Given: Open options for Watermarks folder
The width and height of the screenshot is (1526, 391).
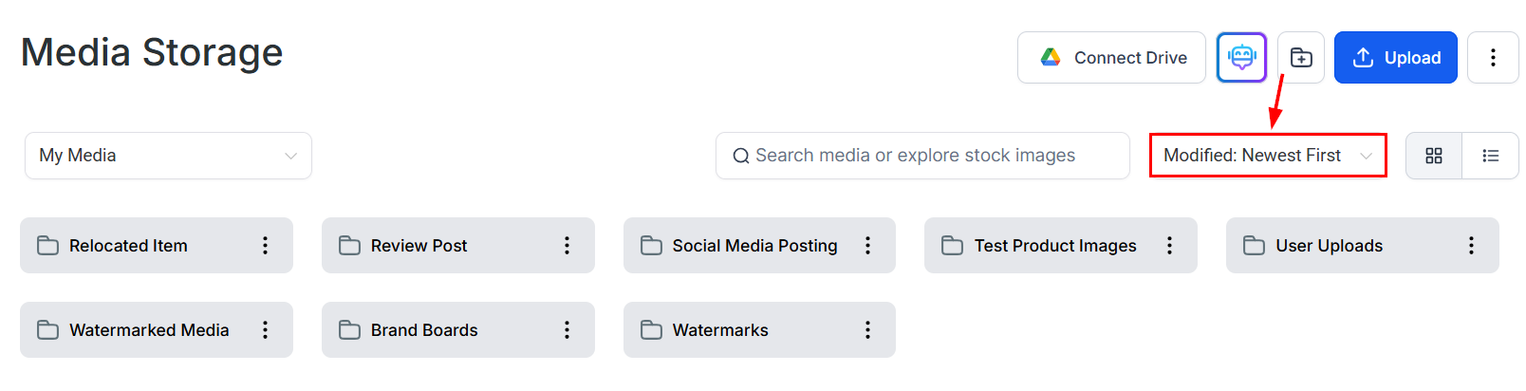Looking at the screenshot, I should pos(867,330).
